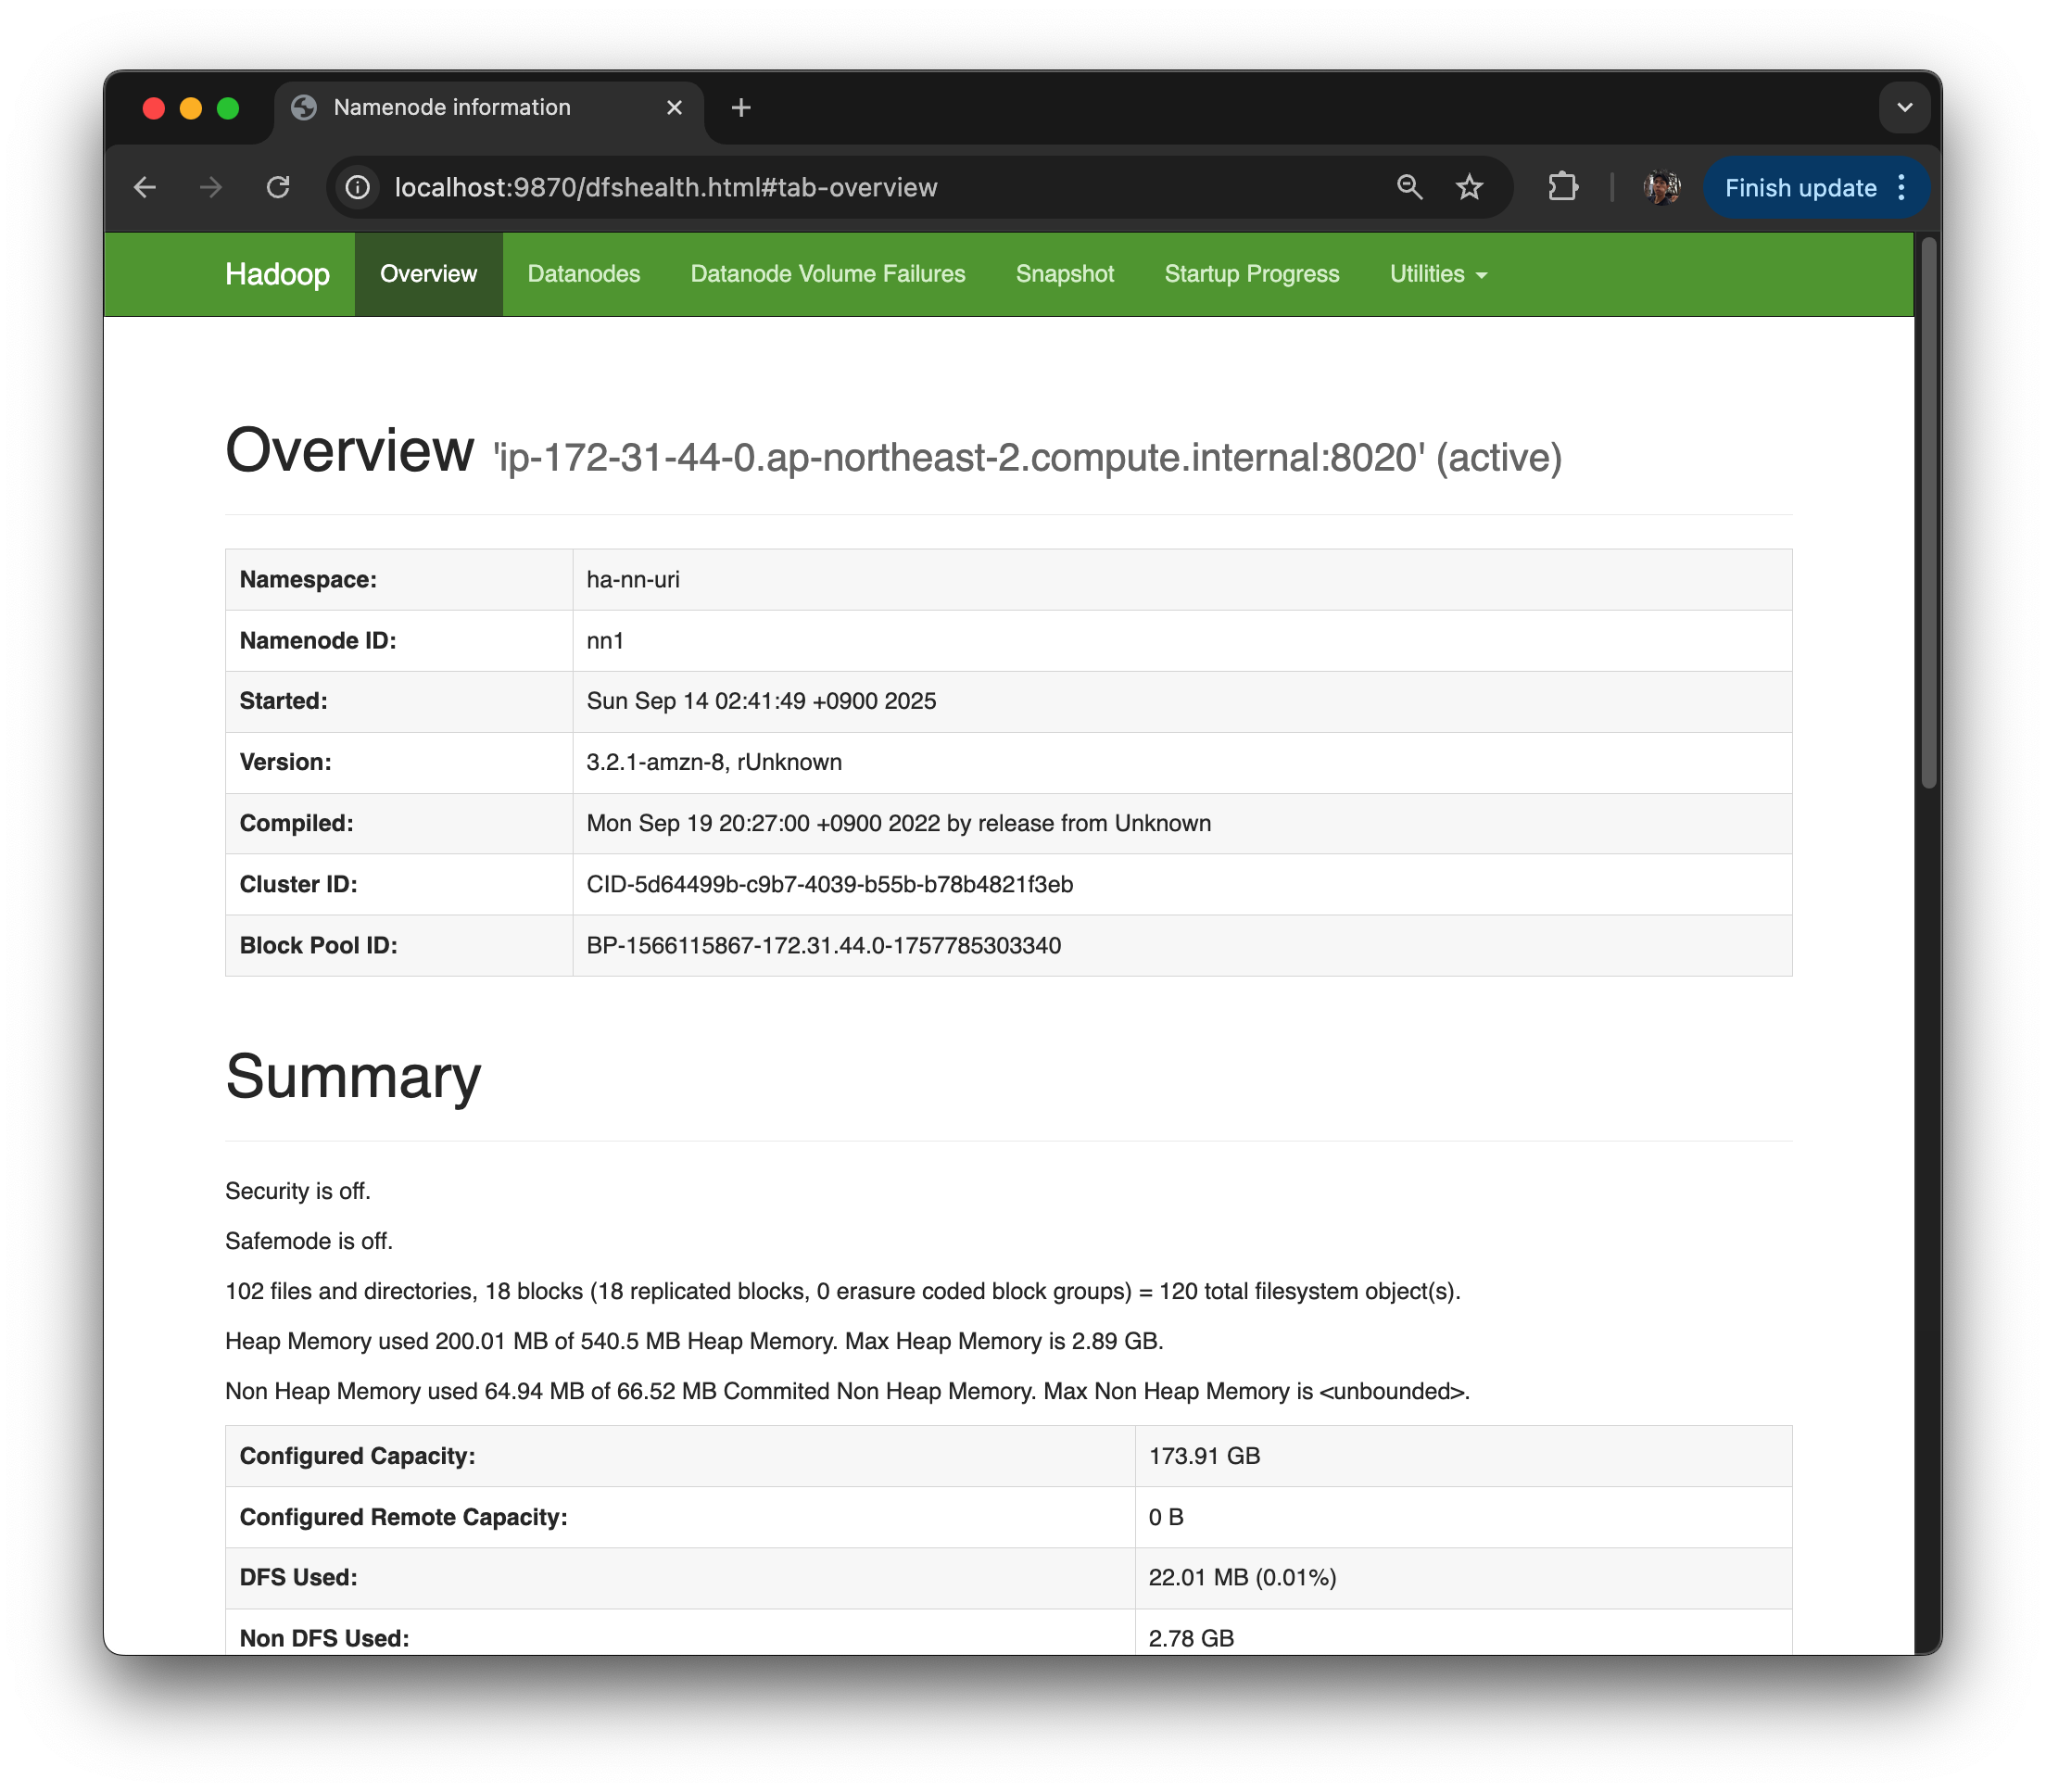The width and height of the screenshot is (2046, 1792).
Task: Open Chrome's three-dot menu
Action: click(x=1902, y=187)
